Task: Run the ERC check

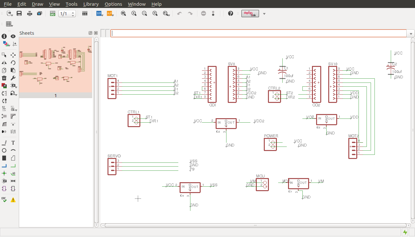Action: coord(4,199)
